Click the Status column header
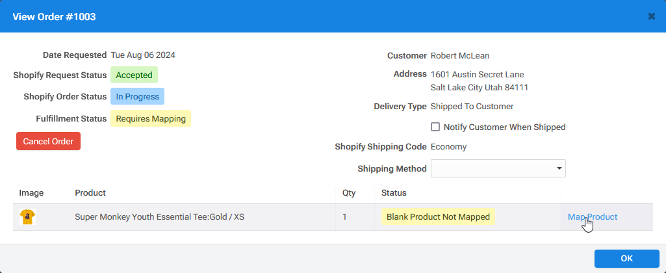The width and height of the screenshot is (666, 273). click(x=394, y=192)
